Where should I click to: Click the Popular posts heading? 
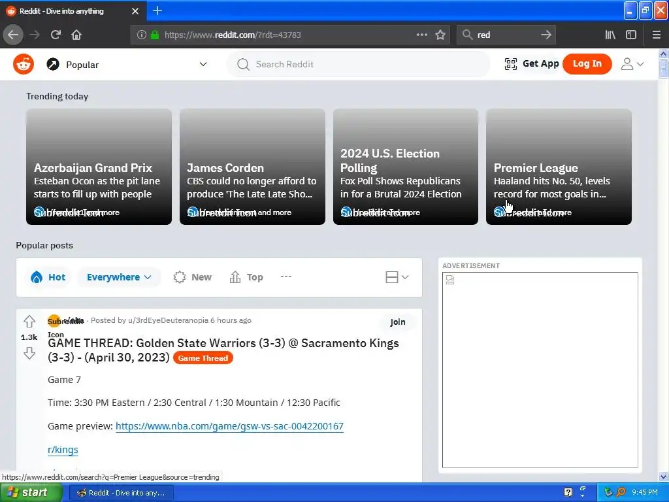pyautogui.click(x=44, y=245)
